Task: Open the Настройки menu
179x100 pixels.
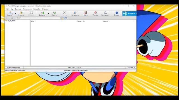Action: [37, 9]
